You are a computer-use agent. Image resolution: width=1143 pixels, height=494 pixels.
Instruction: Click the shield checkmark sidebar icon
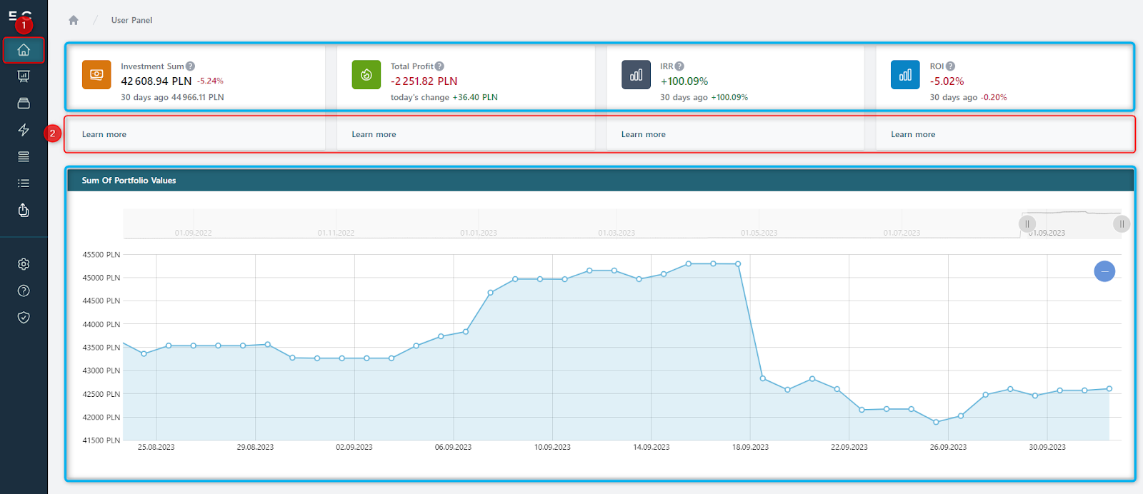(24, 318)
